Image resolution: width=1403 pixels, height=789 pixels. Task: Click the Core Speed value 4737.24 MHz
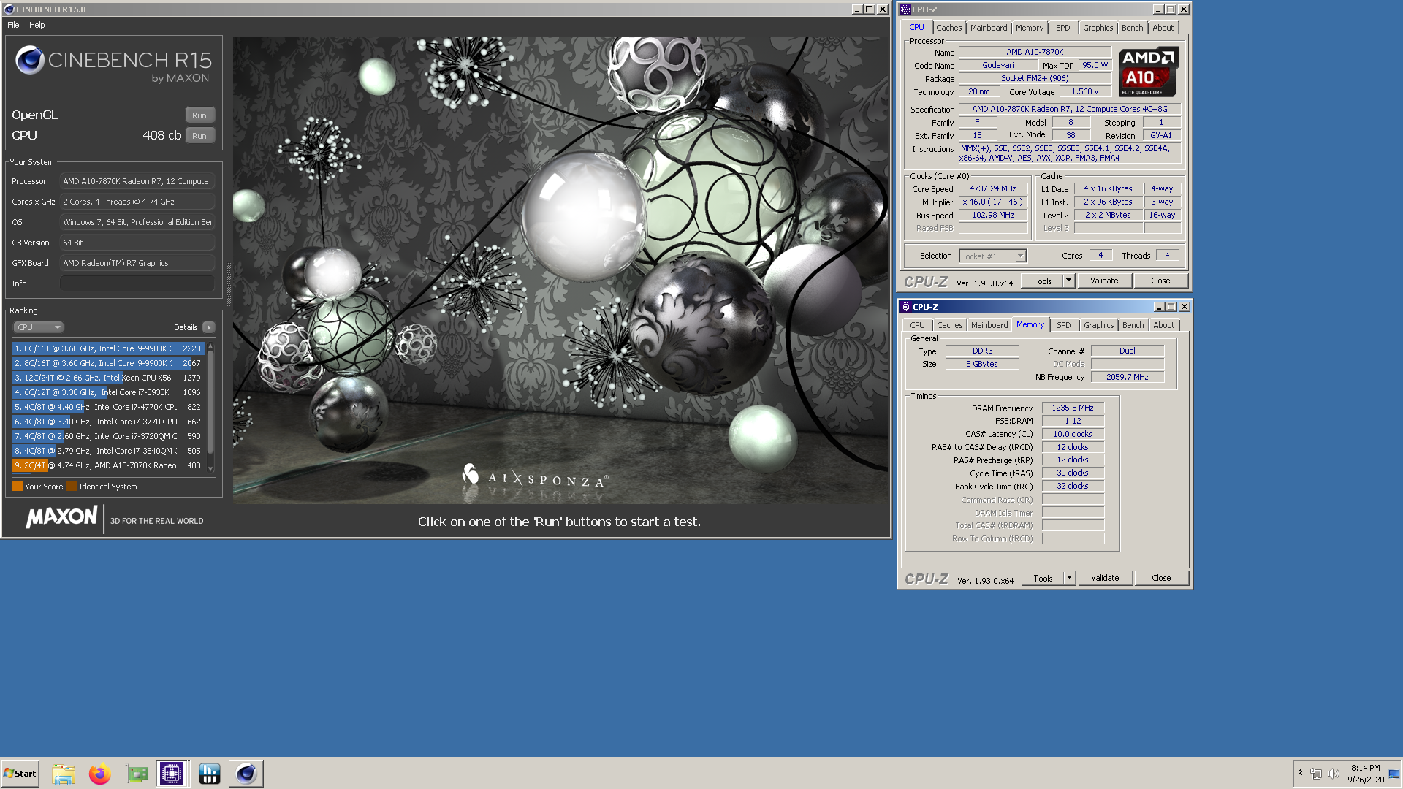993,189
